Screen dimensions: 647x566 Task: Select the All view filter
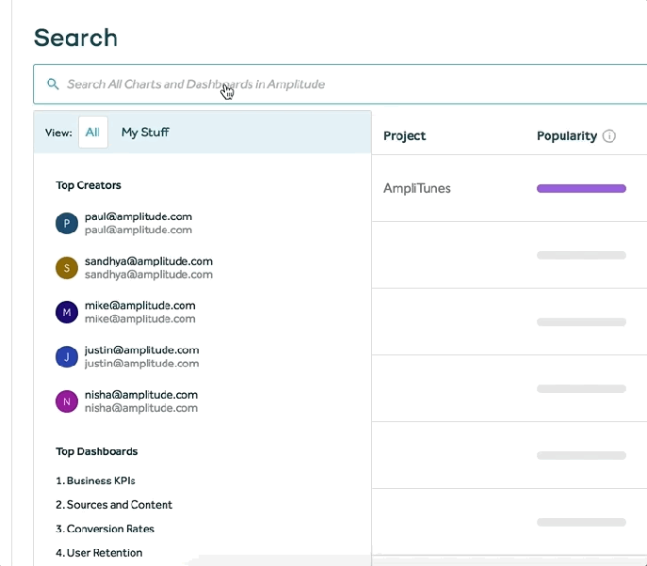point(92,133)
